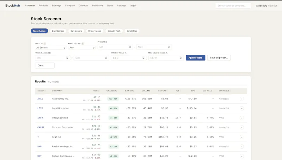Select the Small Cap preset
This screenshot has height=160, width=282.
tap(132, 31)
